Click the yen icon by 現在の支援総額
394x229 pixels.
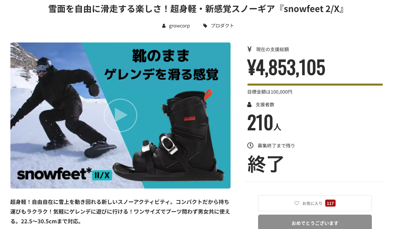[249, 49]
